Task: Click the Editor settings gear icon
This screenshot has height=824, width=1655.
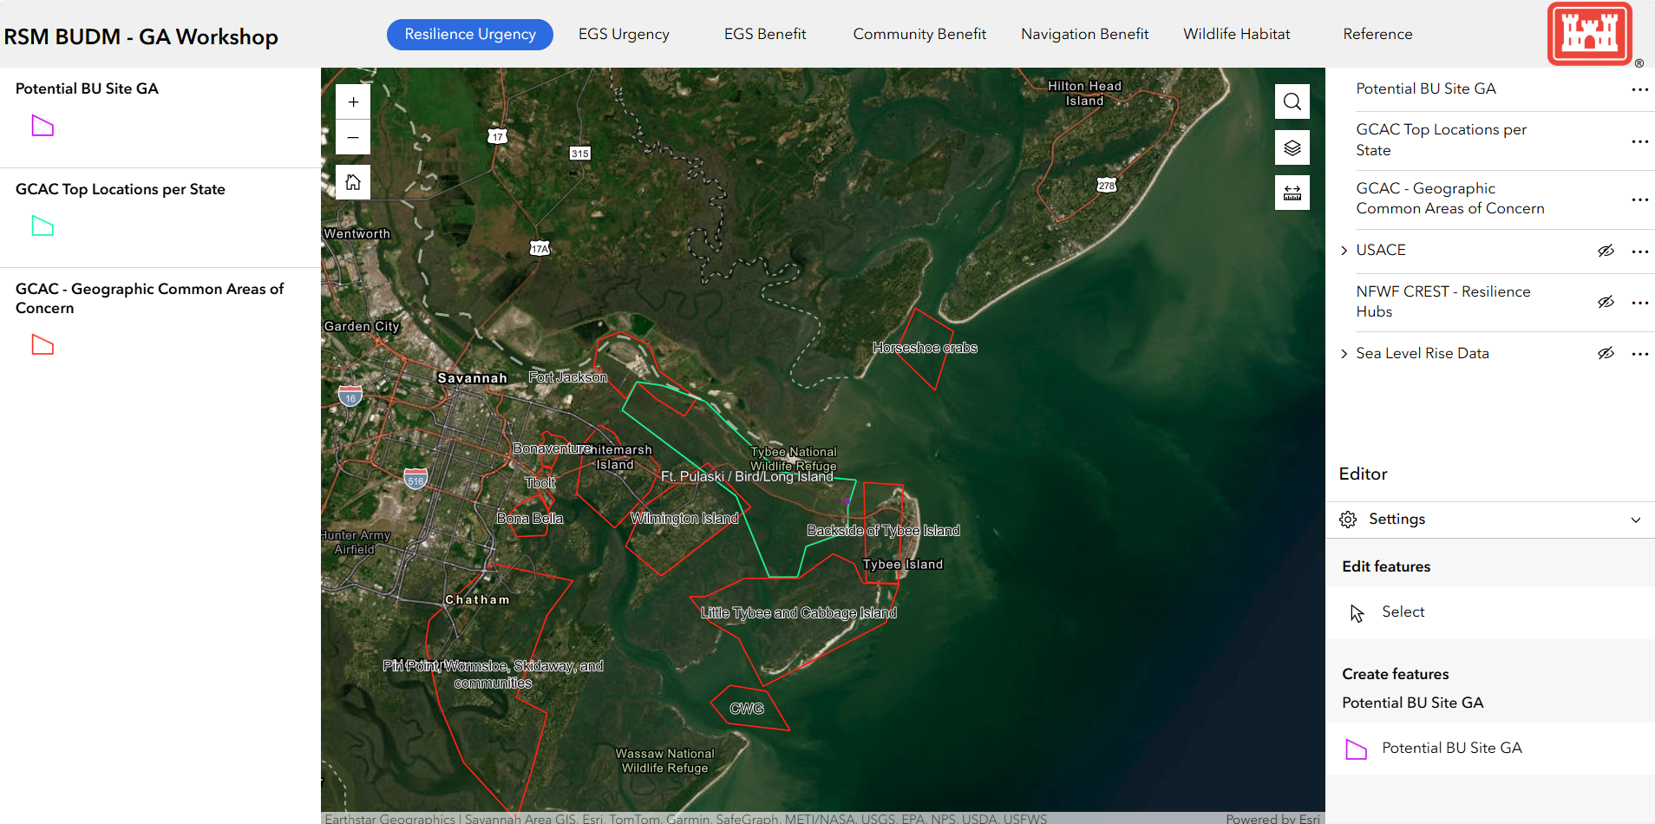Action: coord(1347,520)
